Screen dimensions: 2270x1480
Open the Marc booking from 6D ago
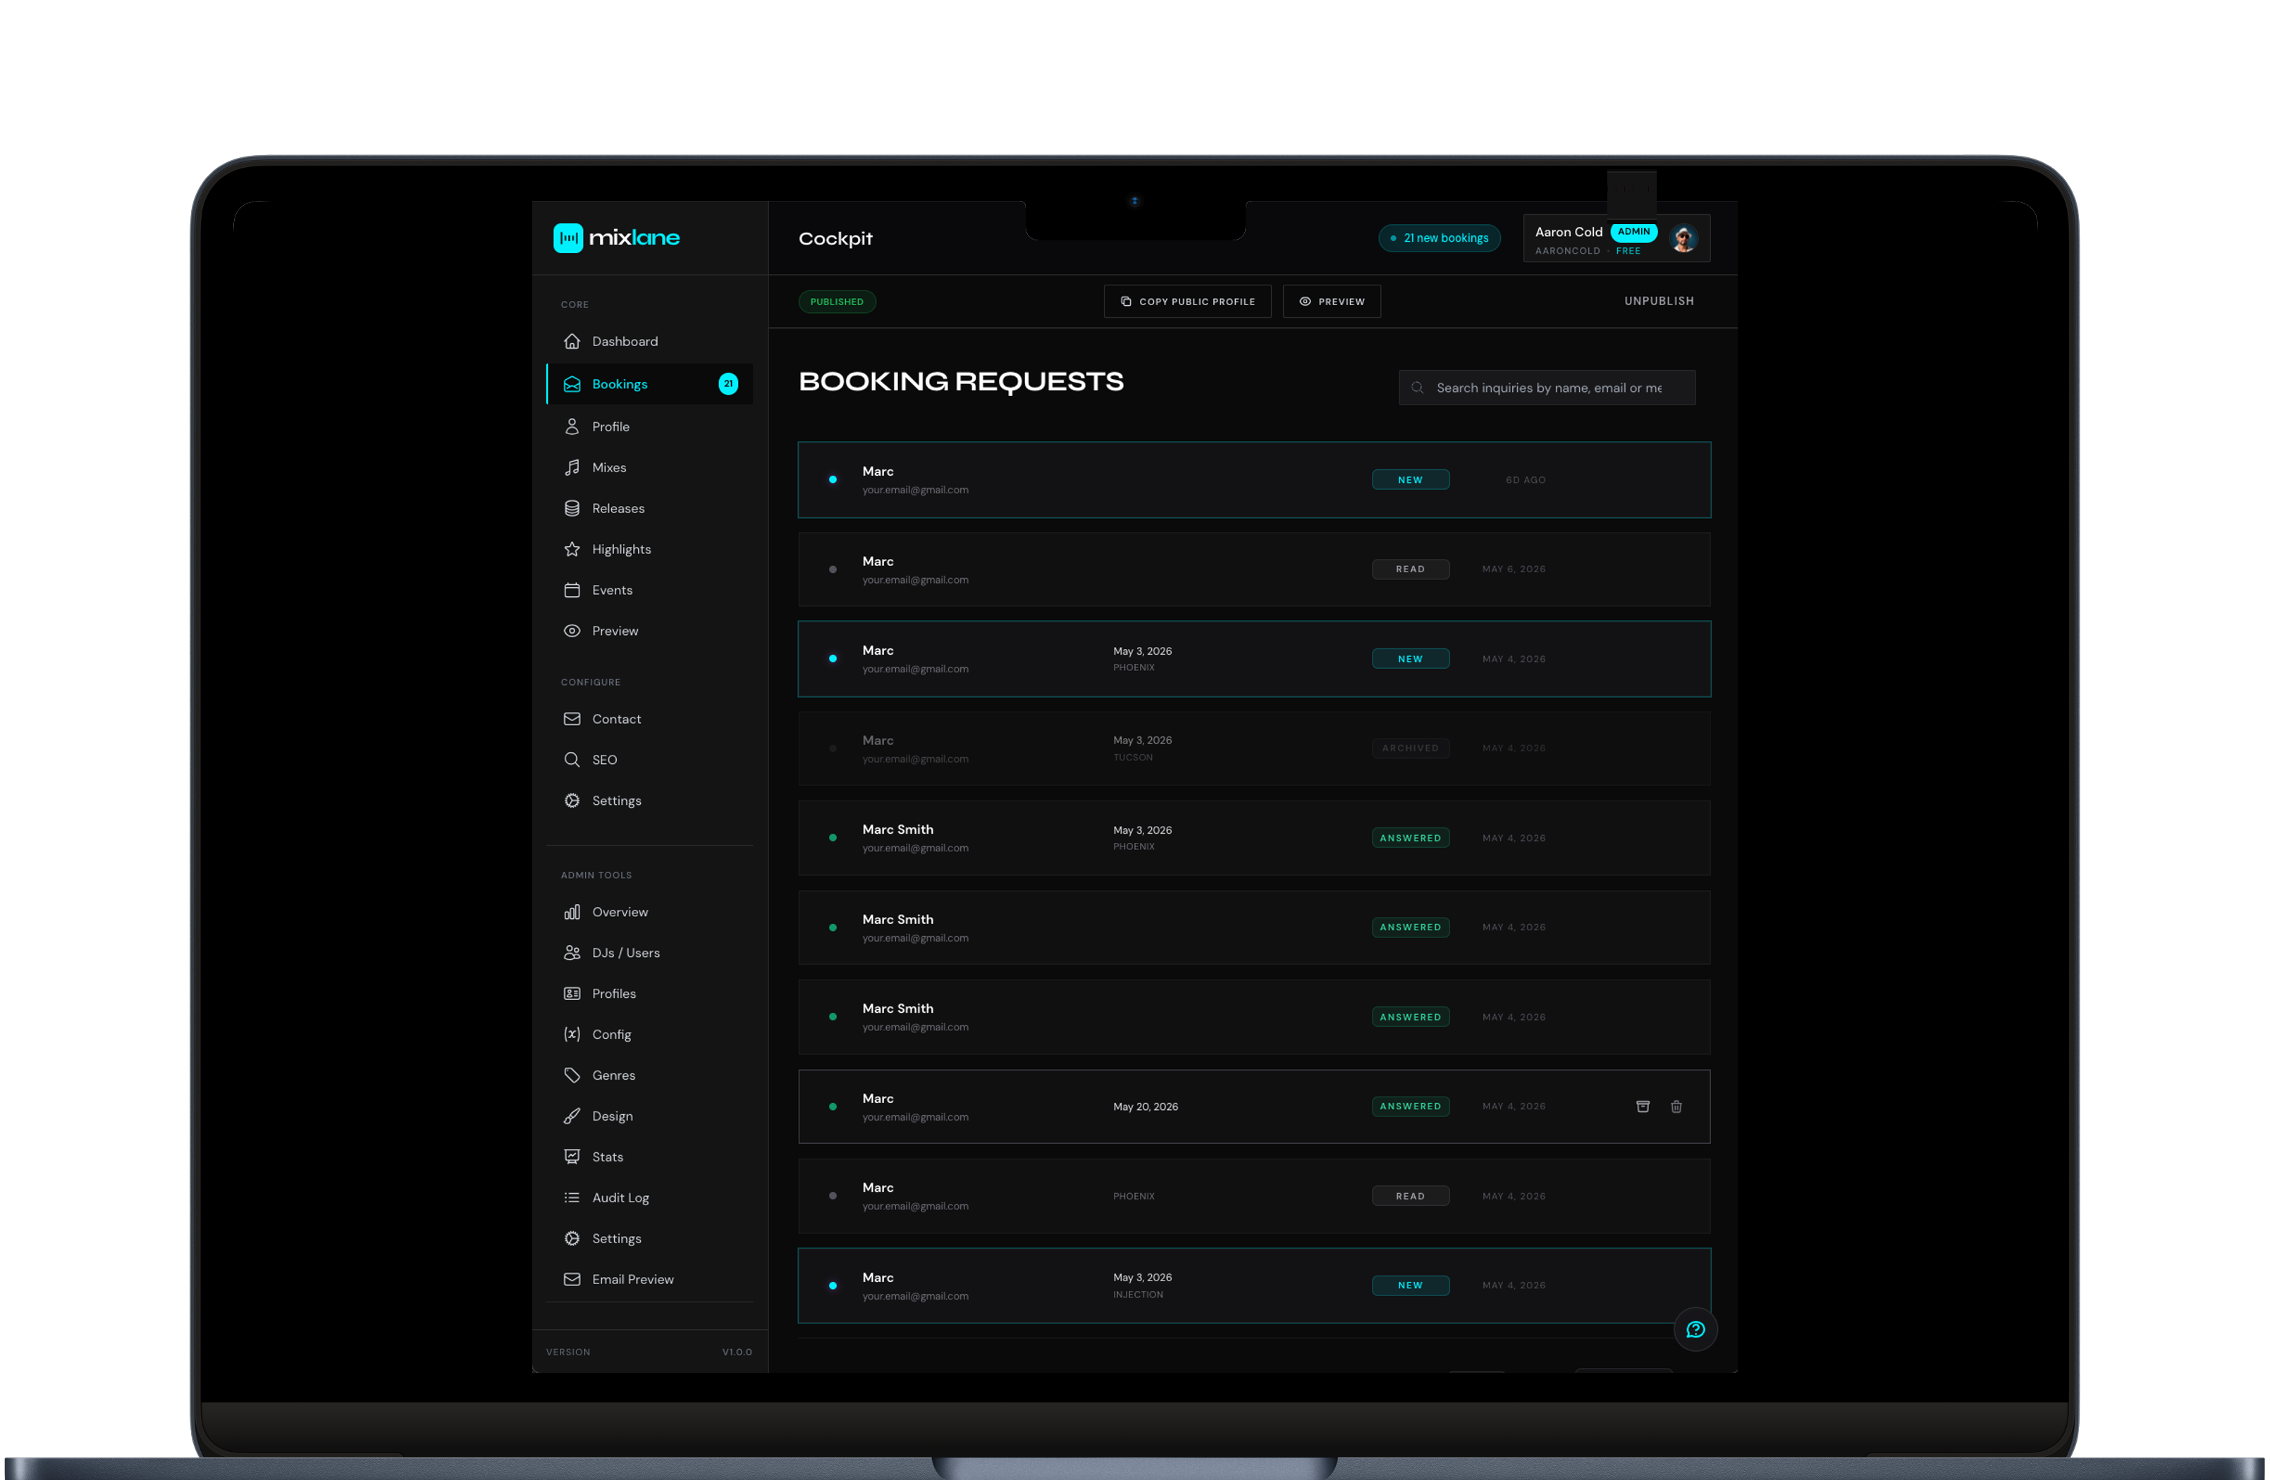(x=1254, y=480)
